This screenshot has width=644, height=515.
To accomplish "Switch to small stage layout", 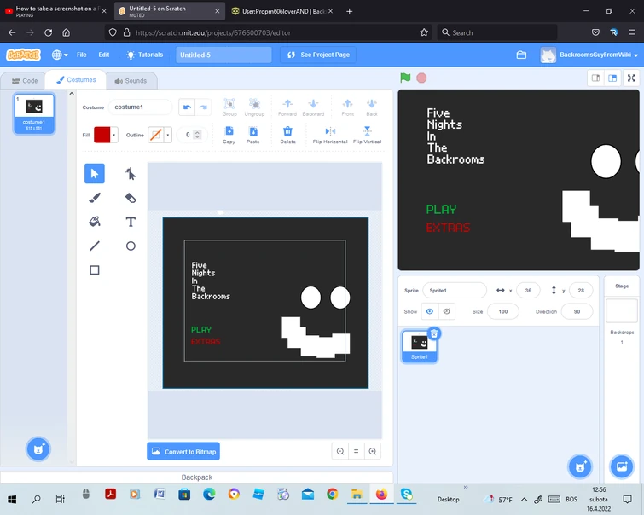I will point(595,78).
